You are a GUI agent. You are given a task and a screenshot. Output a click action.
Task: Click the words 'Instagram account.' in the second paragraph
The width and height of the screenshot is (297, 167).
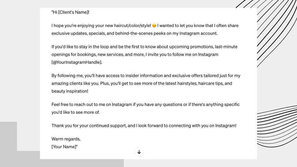click(199, 33)
